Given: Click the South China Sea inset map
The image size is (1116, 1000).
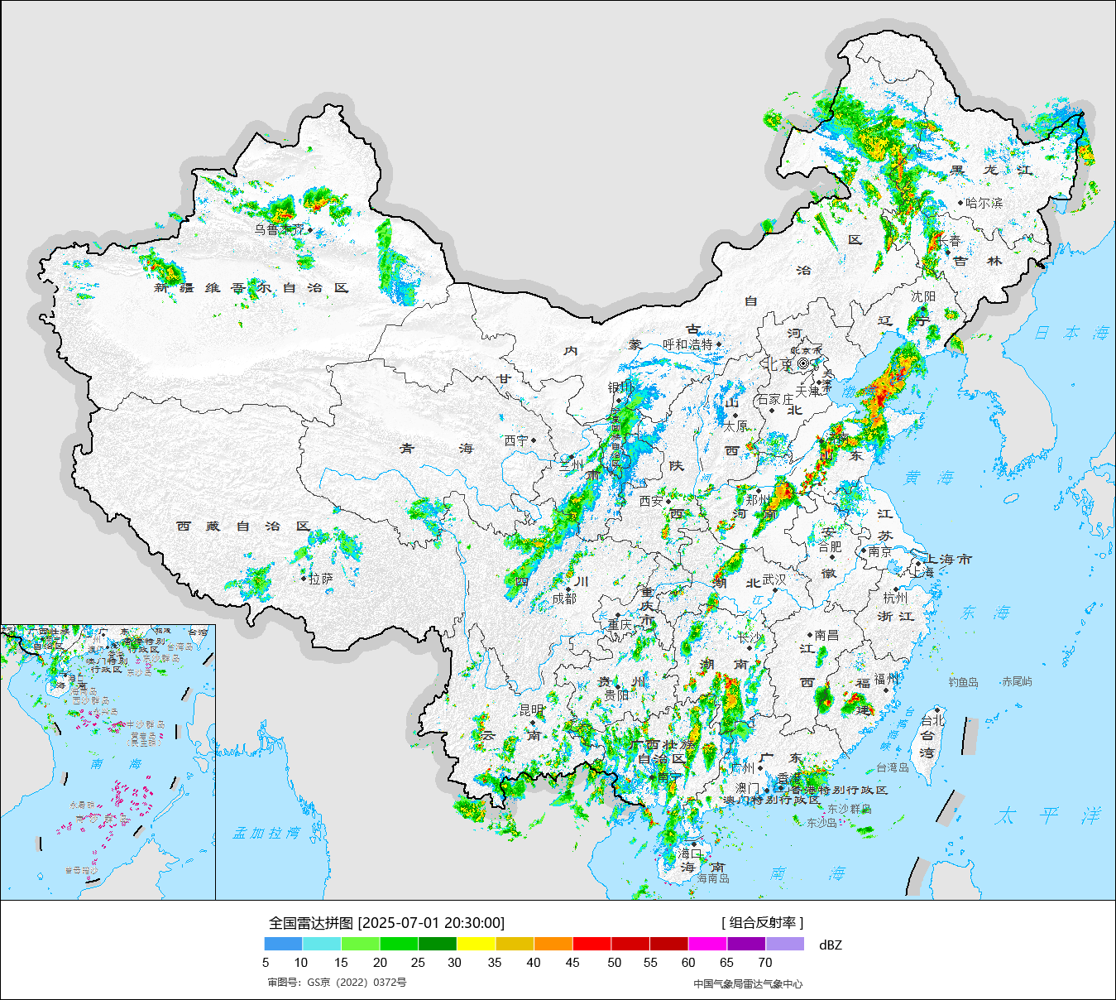Looking at the screenshot, I should click(108, 762).
